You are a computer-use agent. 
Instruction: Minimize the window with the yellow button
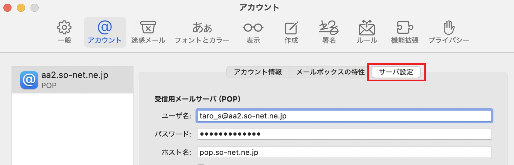point(21,7)
